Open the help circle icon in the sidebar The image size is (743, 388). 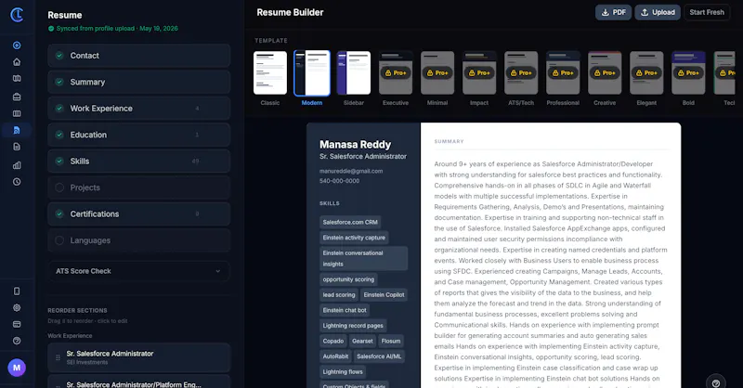click(x=17, y=341)
